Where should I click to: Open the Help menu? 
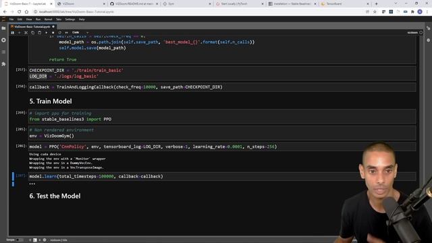(82, 20)
